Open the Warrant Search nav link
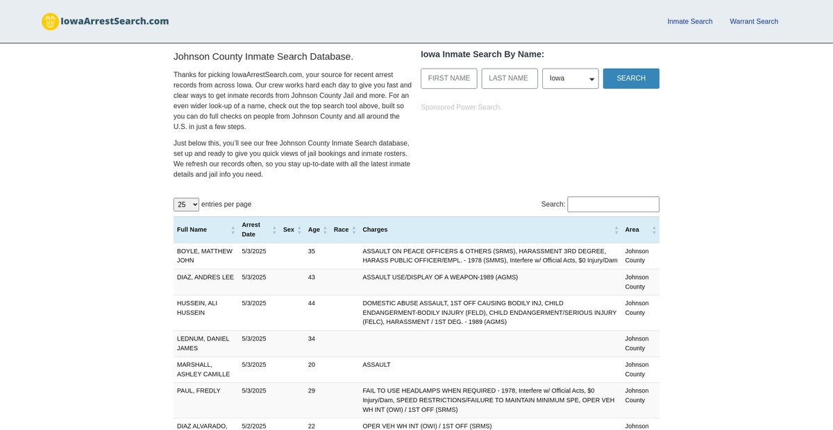 [x=753, y=21]
